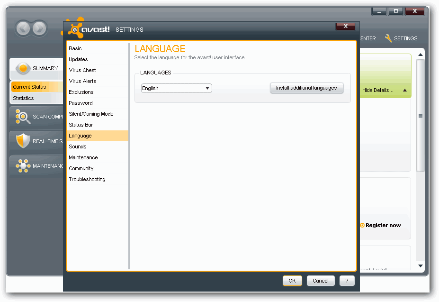
Task: Open Exclusions settings page
Action: point(97,92)
